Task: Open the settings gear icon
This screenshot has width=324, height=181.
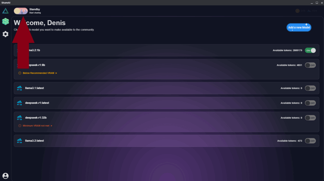Action: click(x=5, y=34)
